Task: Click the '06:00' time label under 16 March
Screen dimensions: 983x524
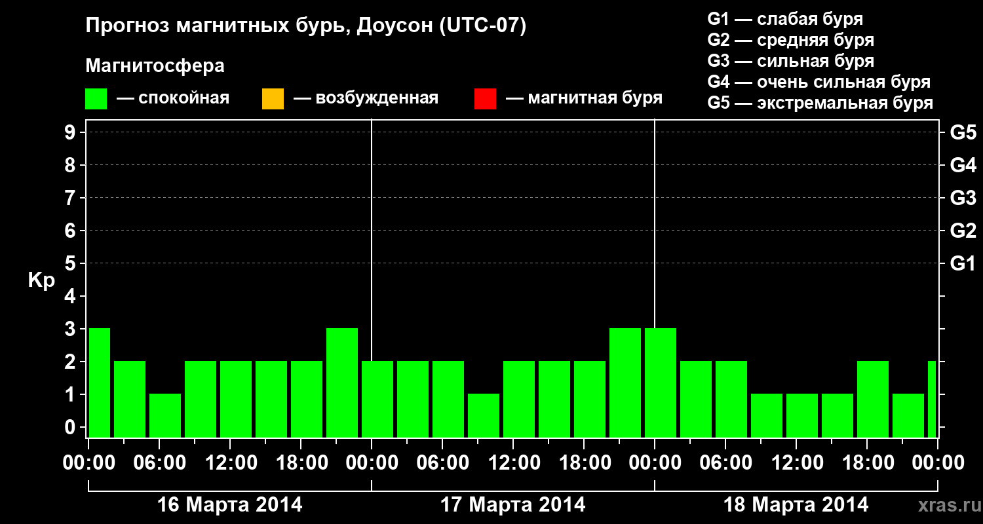Action: pos(159,463)
